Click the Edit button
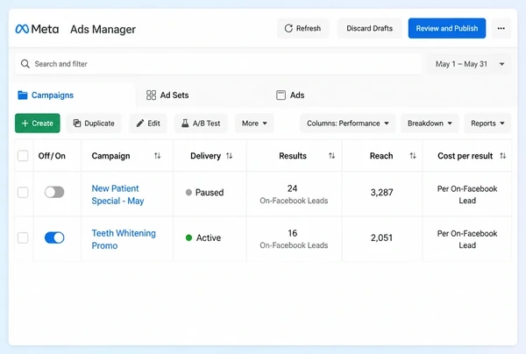Screen dimensions: 526x354 click(148, 124)
